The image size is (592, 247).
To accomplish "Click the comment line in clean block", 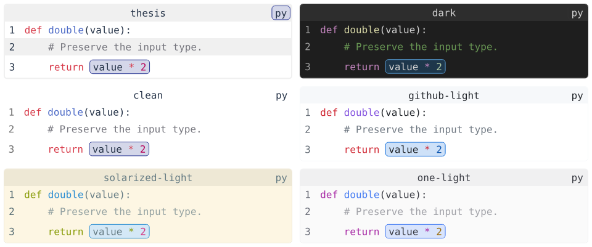I will [x=125, y=129].
